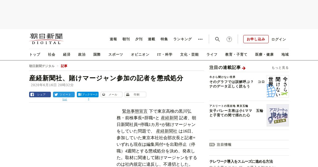Open the help question mark icon
The width and height of the screenshot is (318, 167).
click(229, 39)
